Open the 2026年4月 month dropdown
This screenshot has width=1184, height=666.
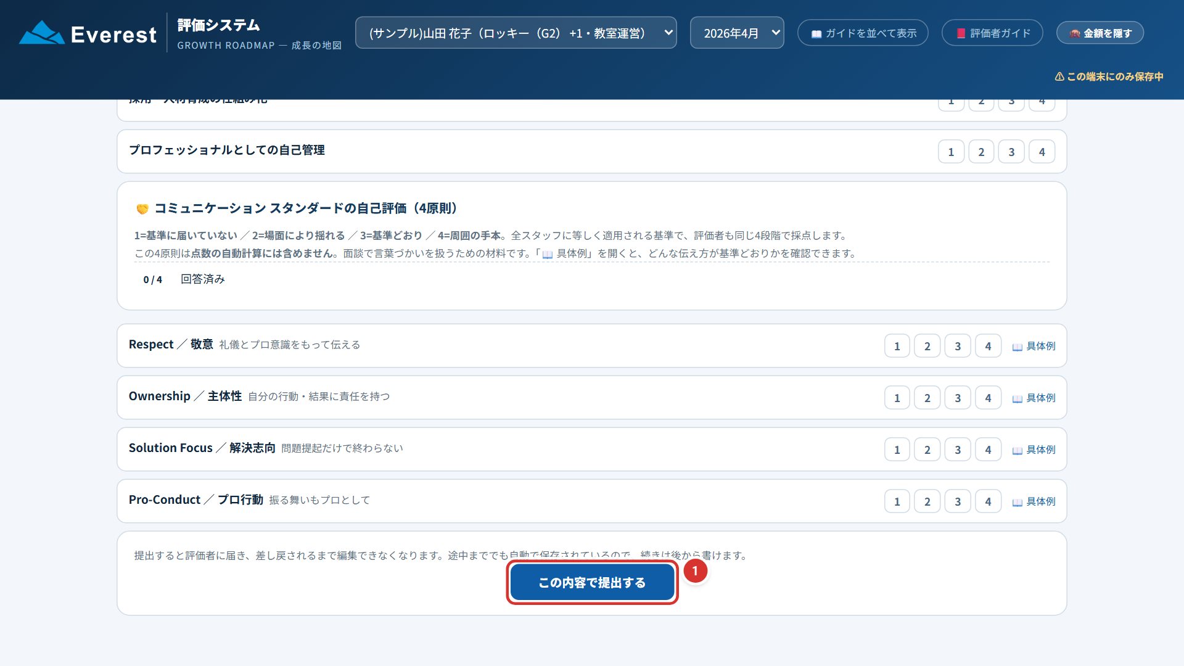737,33
